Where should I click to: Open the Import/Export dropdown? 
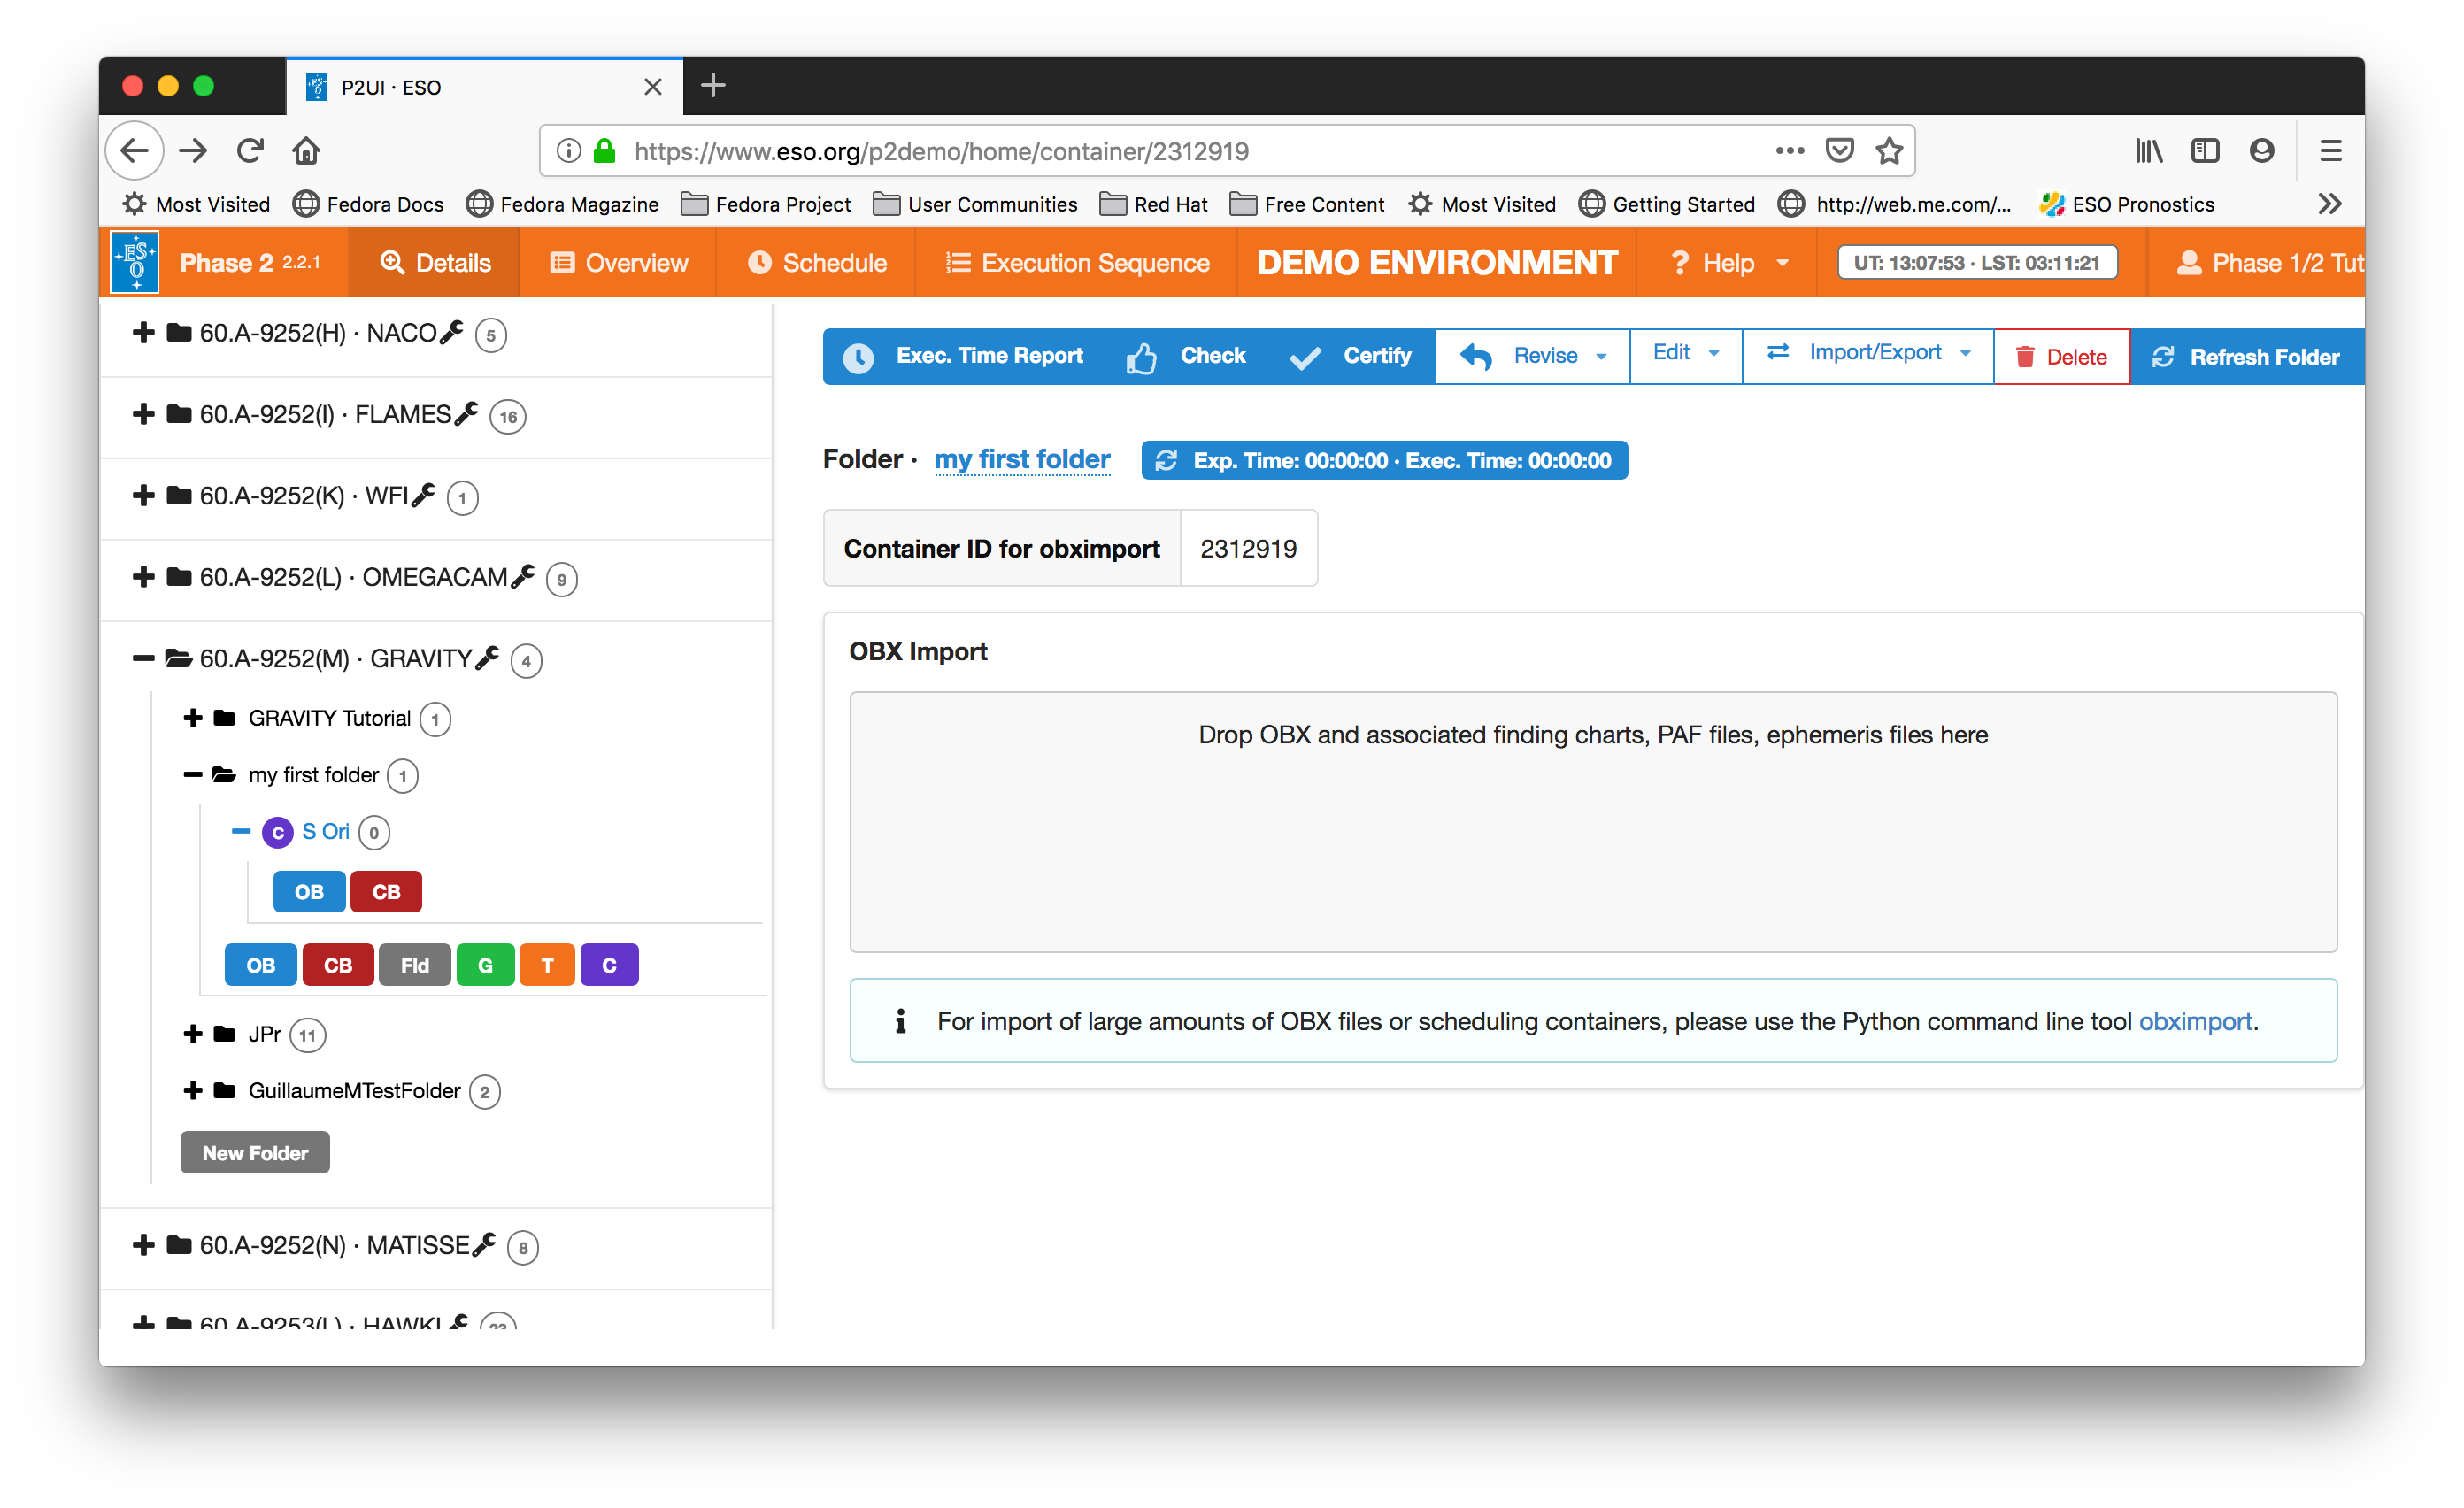point(1868,353)
